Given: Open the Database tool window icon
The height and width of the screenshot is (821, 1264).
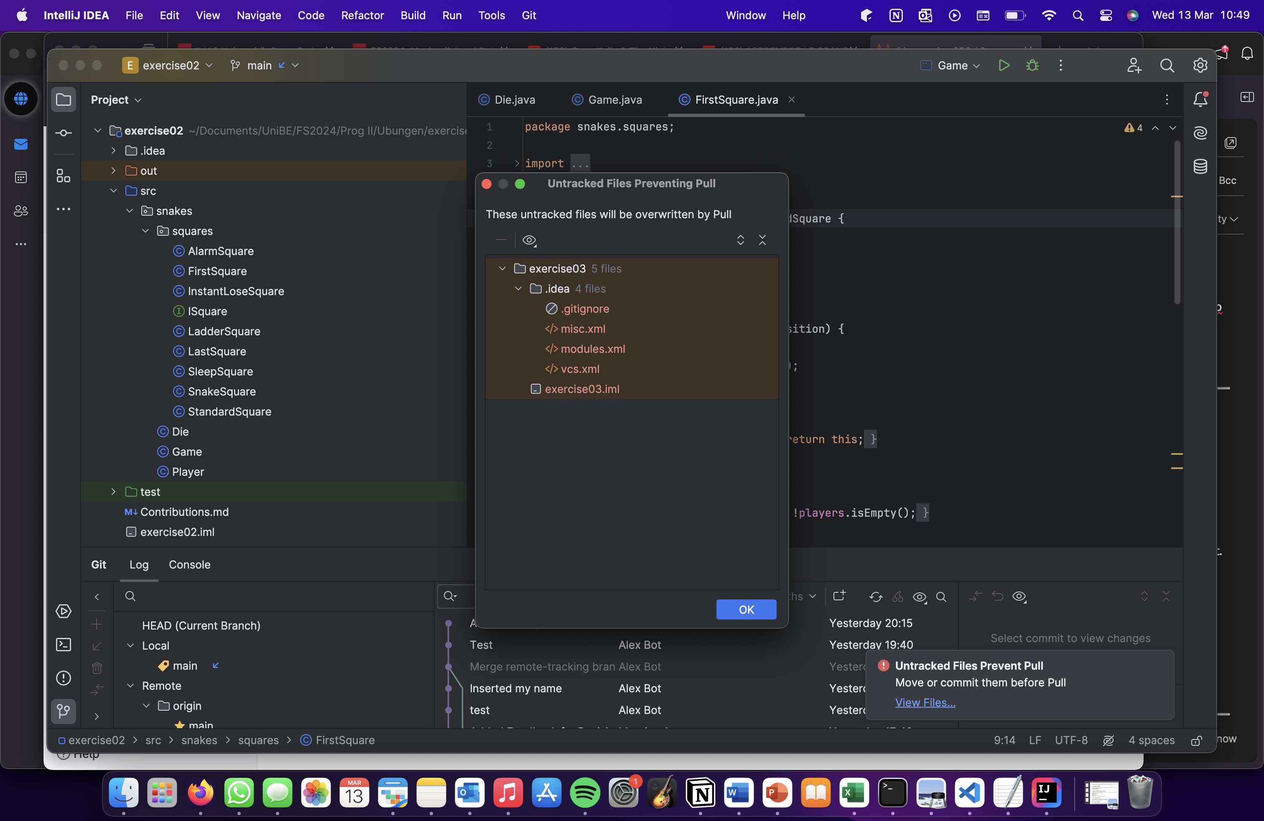Looking at the screenshot, I should [1200, 166].
